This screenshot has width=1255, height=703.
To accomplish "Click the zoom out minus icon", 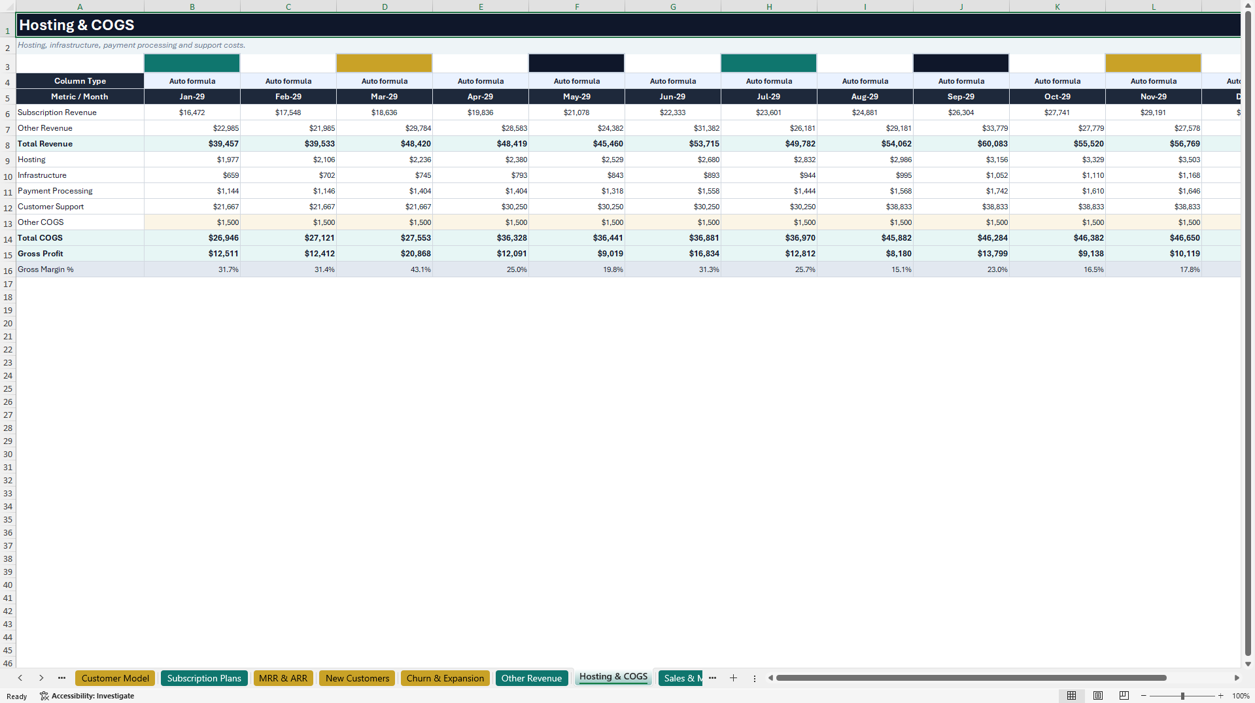I will point(1144,696).
